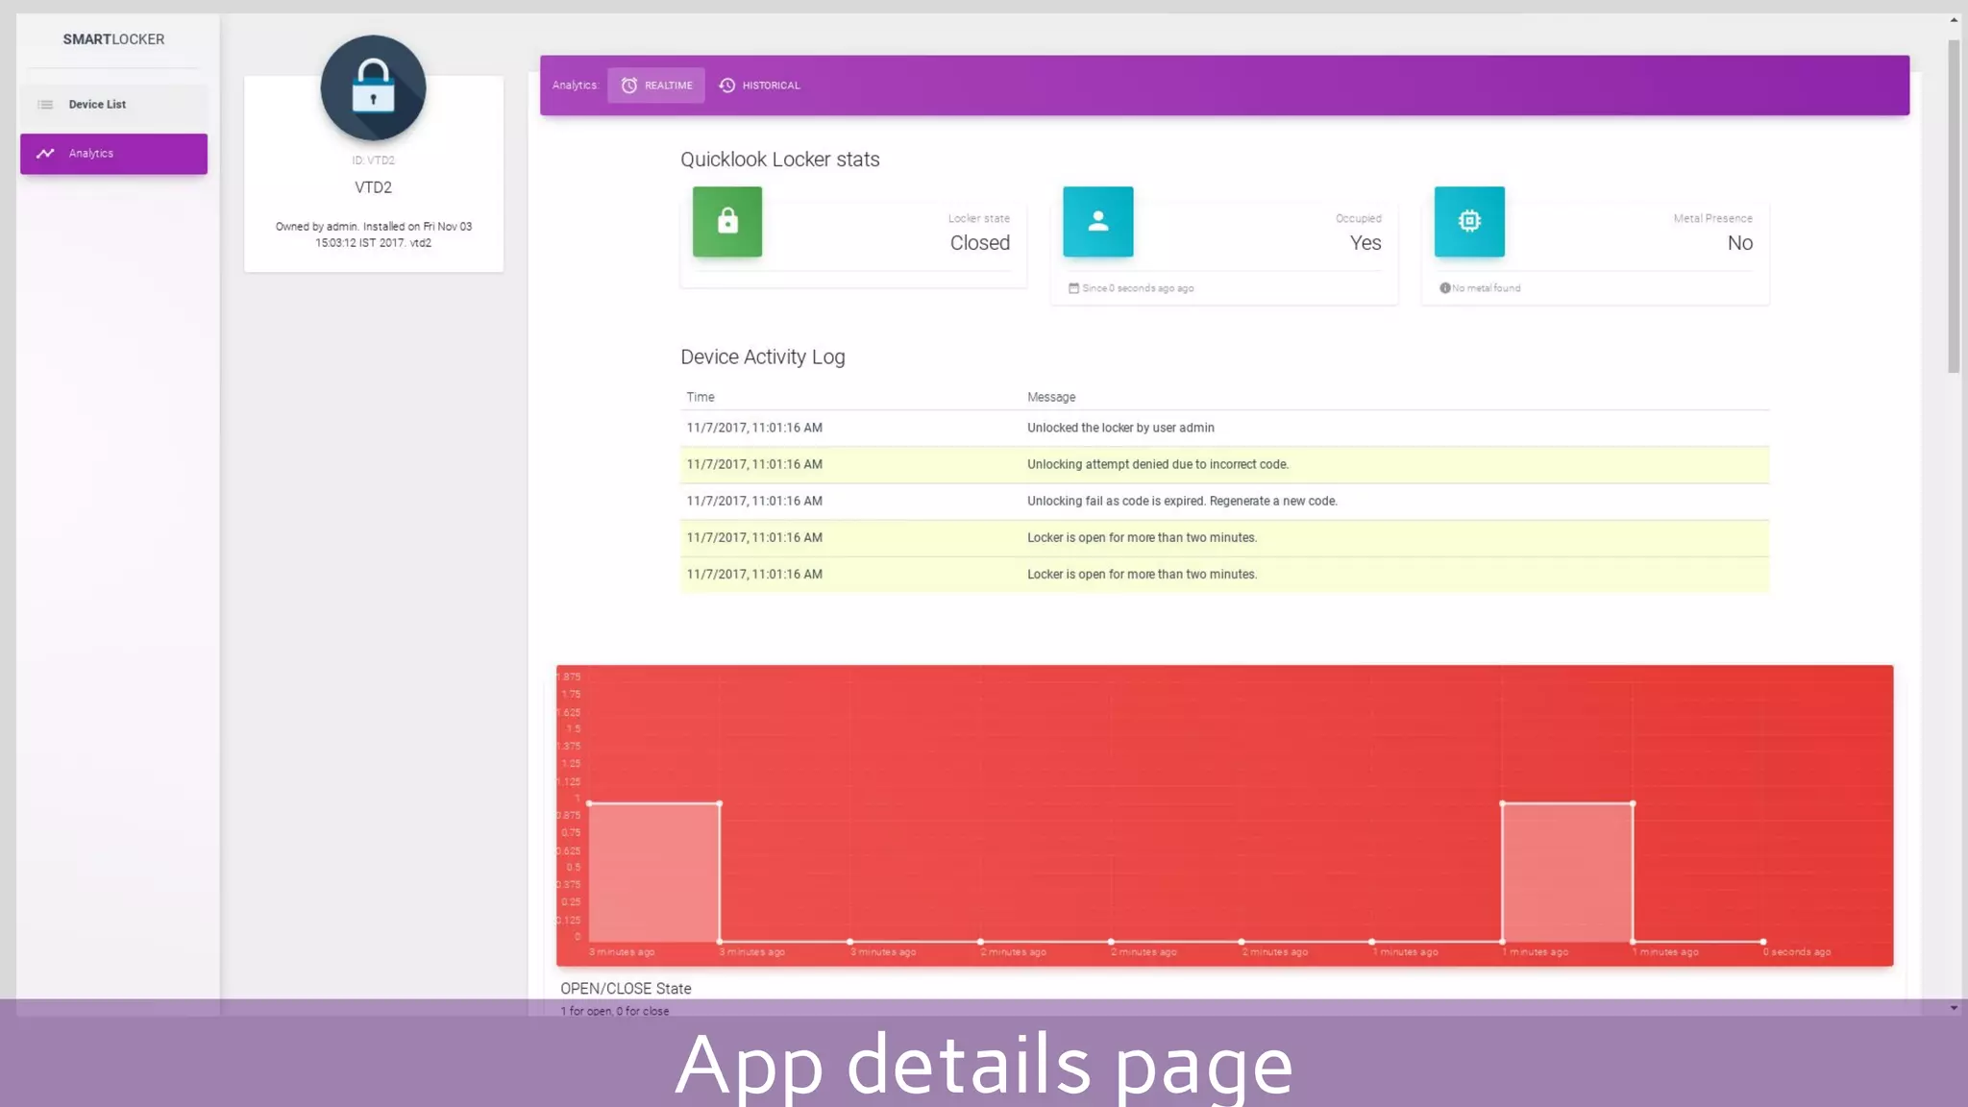
Task: Click the Metal Presence chip icon
Action: pyautogui.click(x=1469, y=222)
